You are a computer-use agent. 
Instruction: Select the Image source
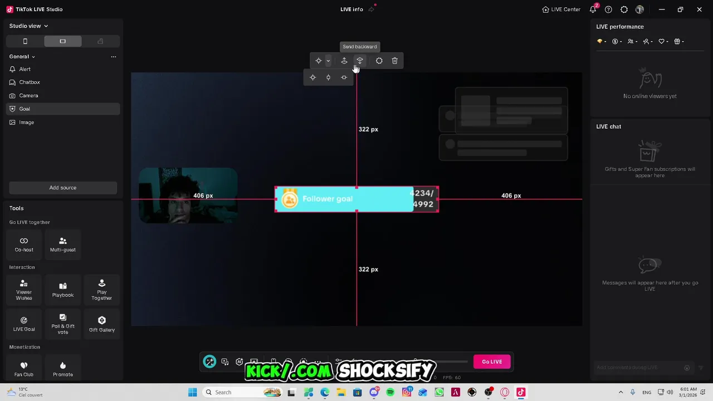pyautogui.click(x=63, y=123)
